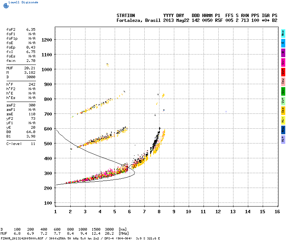Select the cyan NNE legend swatch

coord(283,33)
